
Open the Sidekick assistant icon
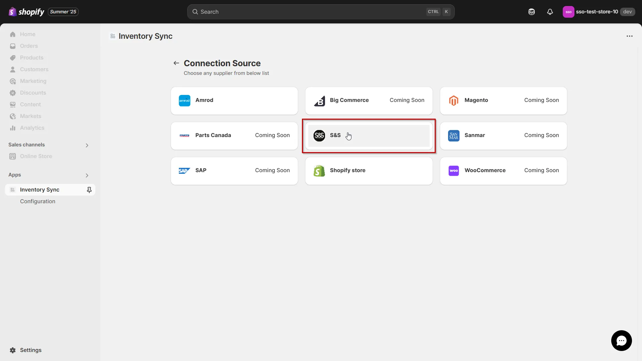coord(531,12)
